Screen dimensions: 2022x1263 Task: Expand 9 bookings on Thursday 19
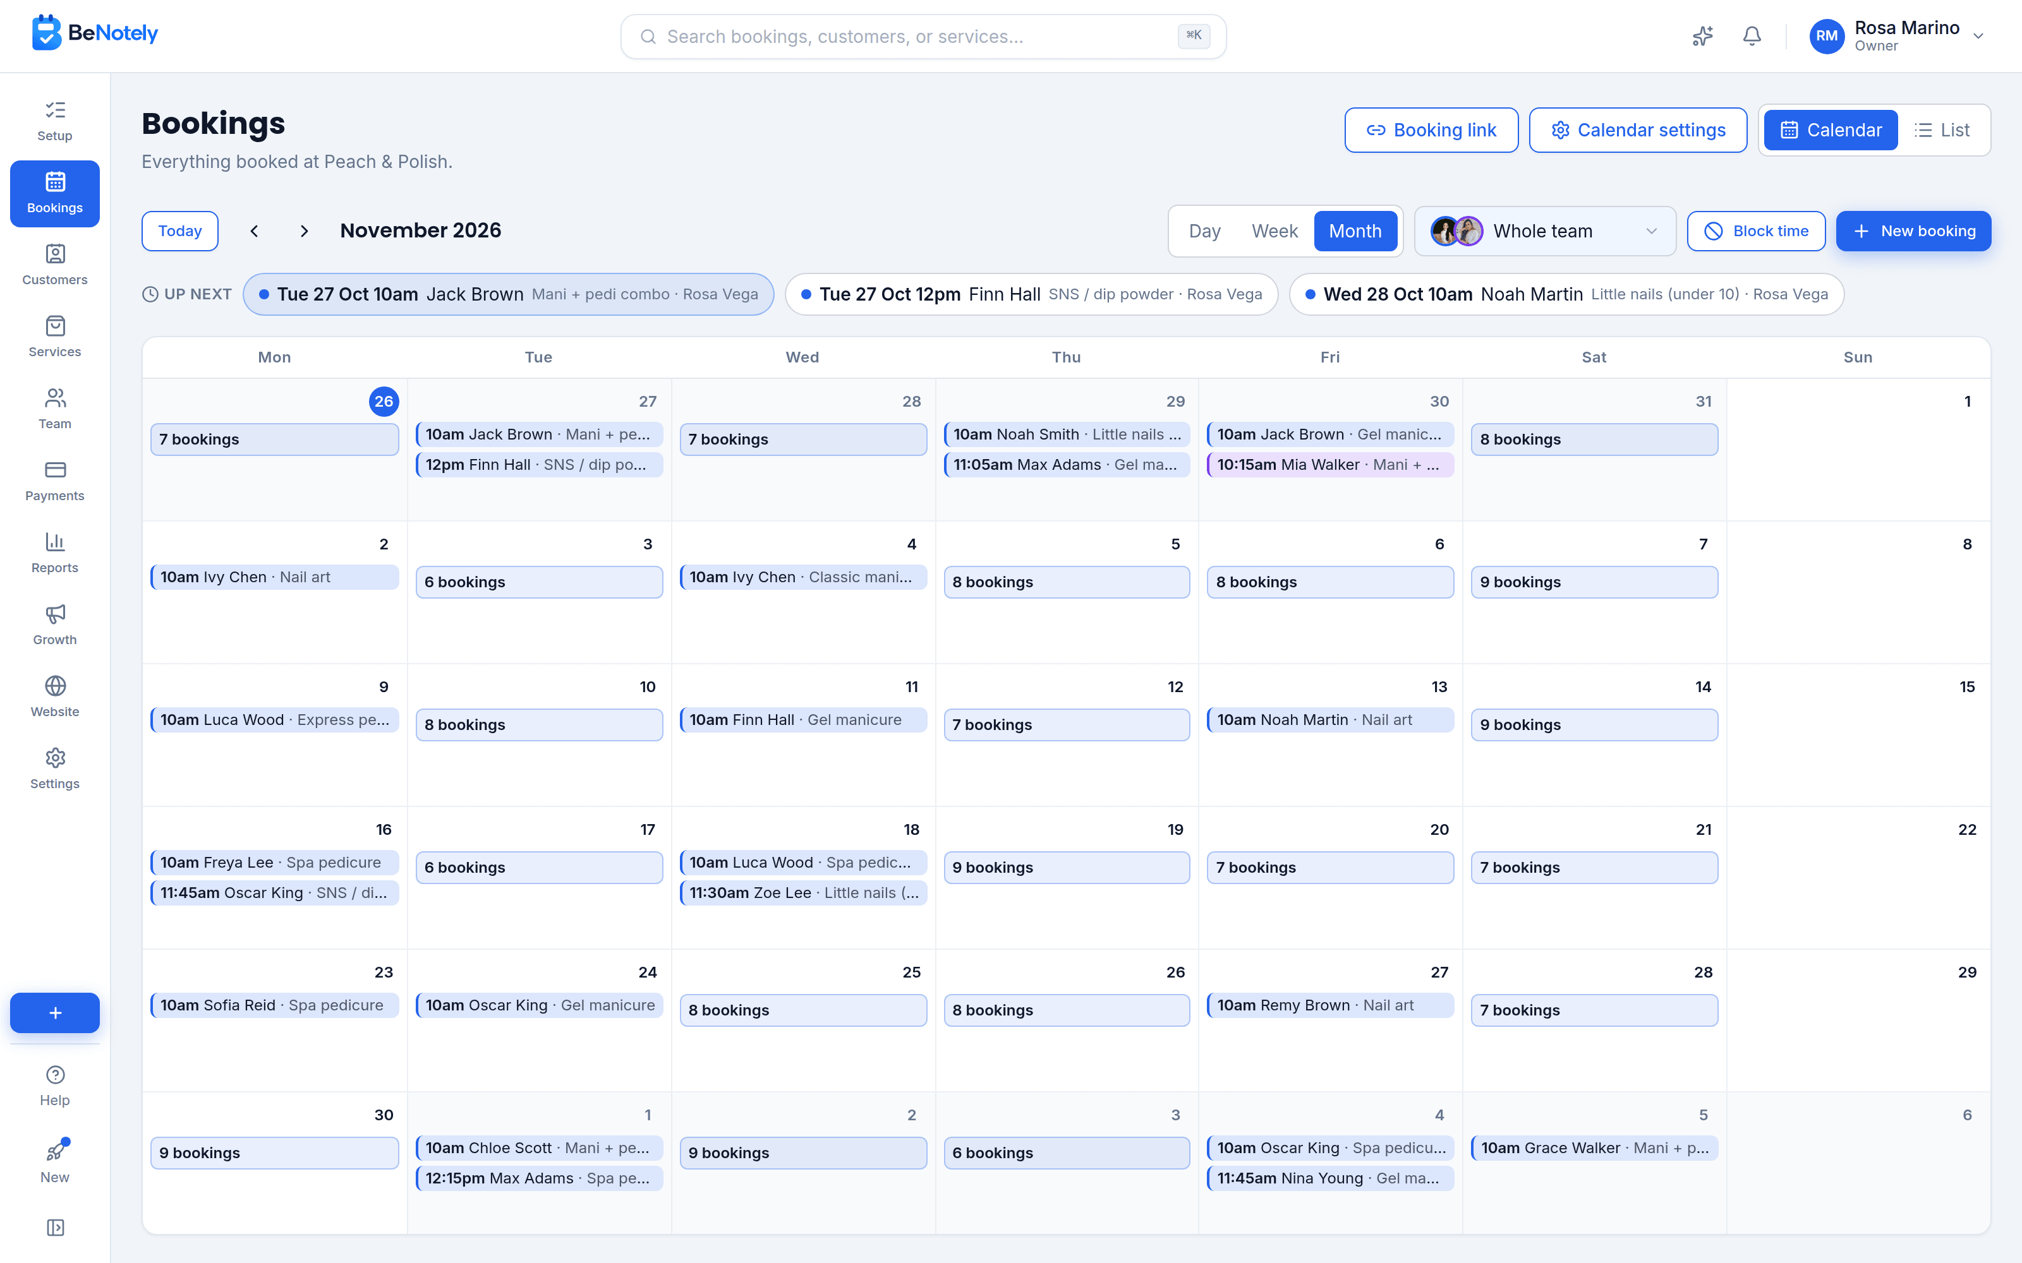pyautogui.click(x=1066, y=867)
